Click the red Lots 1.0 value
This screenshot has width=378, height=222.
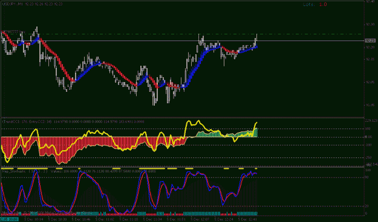click(x=323, y=4)
